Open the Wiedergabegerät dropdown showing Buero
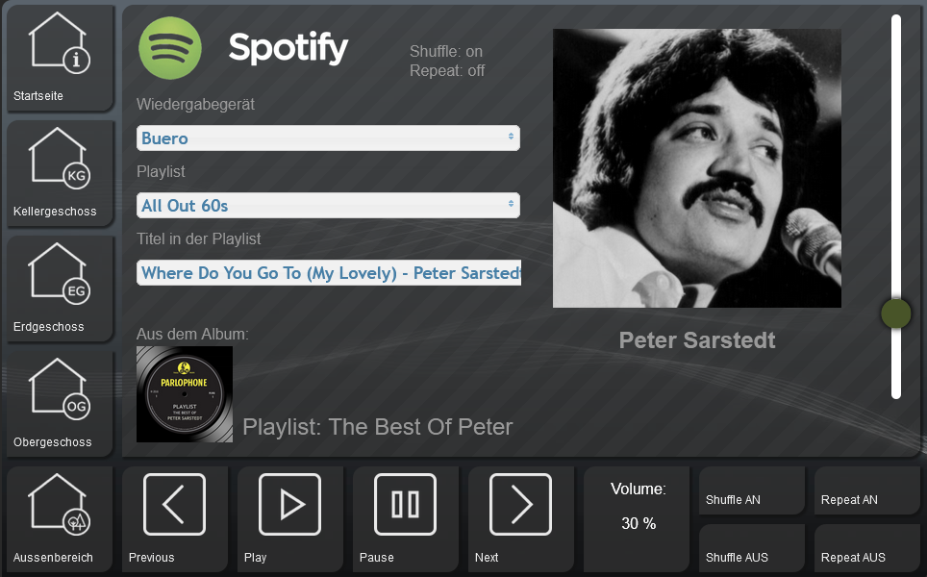Screen dimensions: 927x577 coord(328,138)
